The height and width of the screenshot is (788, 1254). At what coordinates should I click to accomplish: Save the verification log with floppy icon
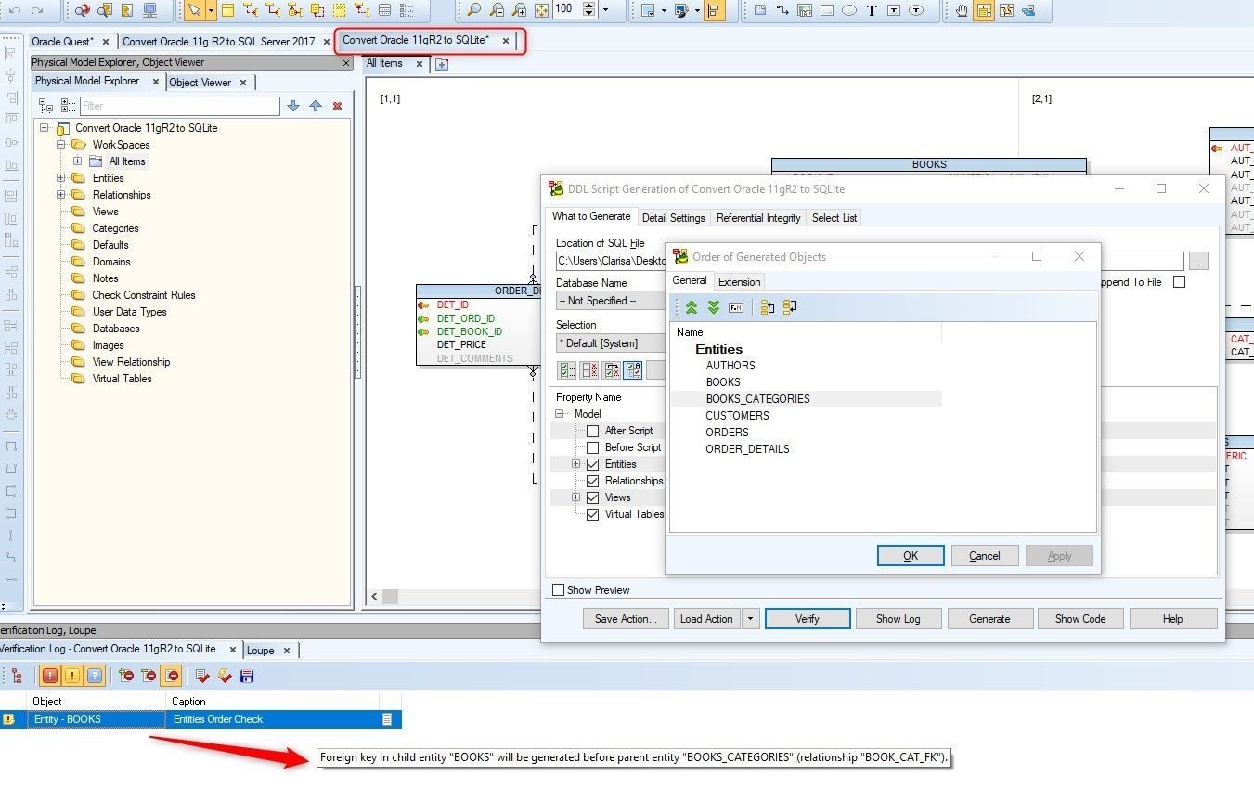[247, 676]
